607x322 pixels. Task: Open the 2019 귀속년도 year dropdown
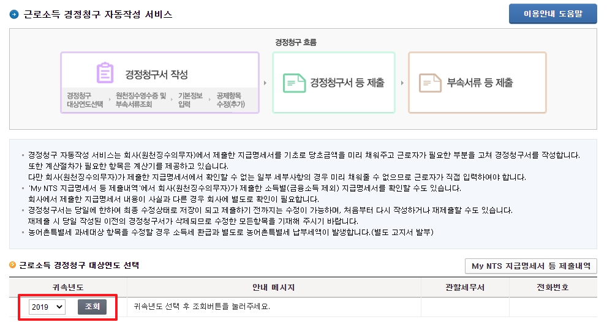47,307
